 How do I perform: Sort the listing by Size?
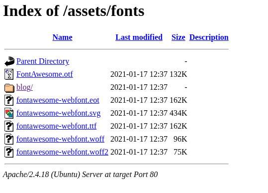coord(179,37)
